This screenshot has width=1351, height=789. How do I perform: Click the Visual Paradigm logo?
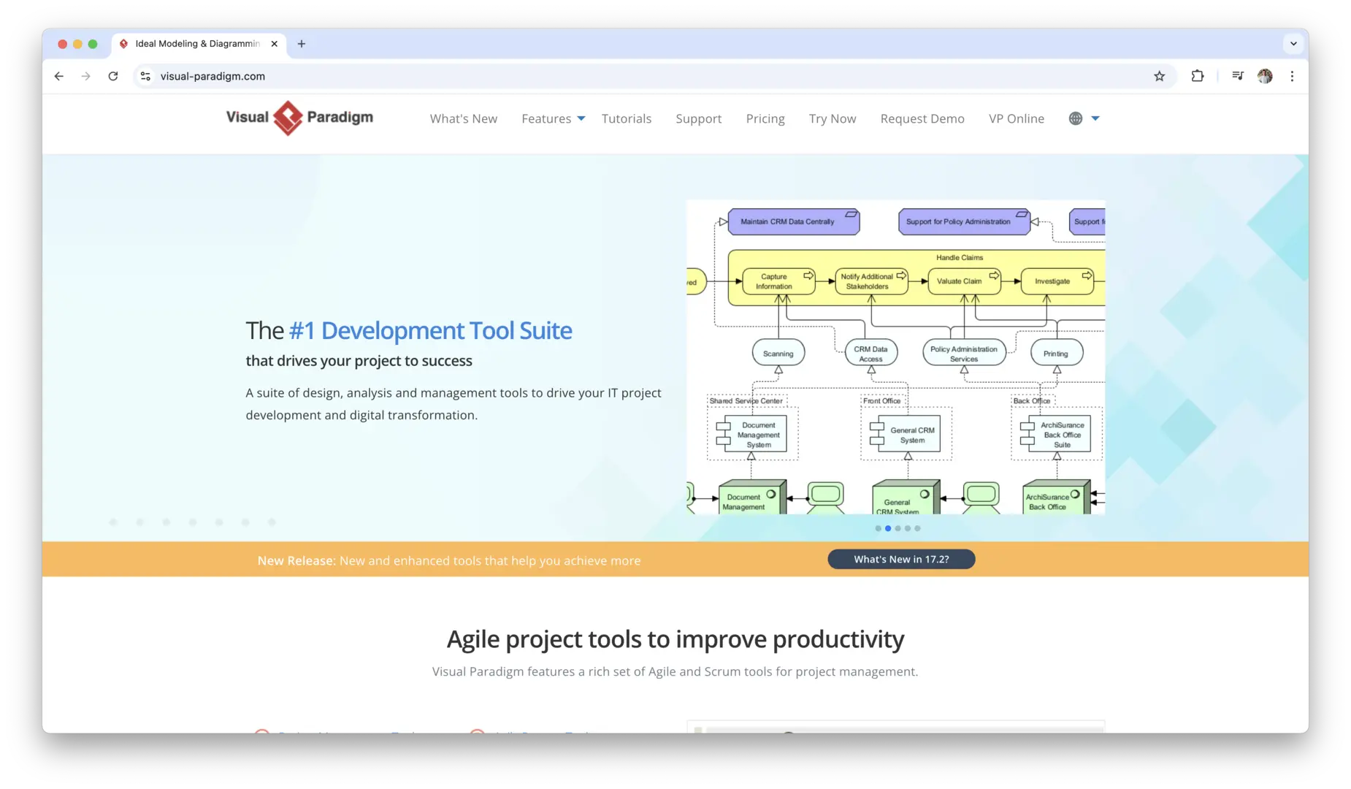tap(299, 118)
